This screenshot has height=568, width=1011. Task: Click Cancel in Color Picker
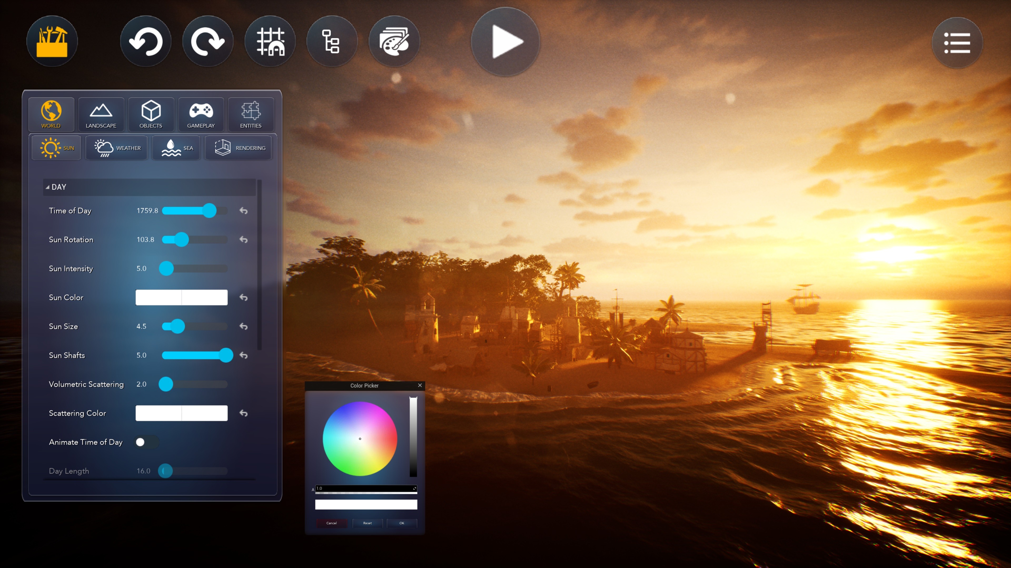pyautogui.click(x=332, y=523)
